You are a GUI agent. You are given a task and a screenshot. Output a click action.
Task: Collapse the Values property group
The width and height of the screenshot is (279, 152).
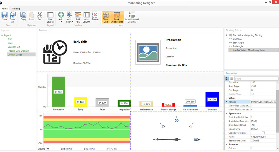point(227,98)
